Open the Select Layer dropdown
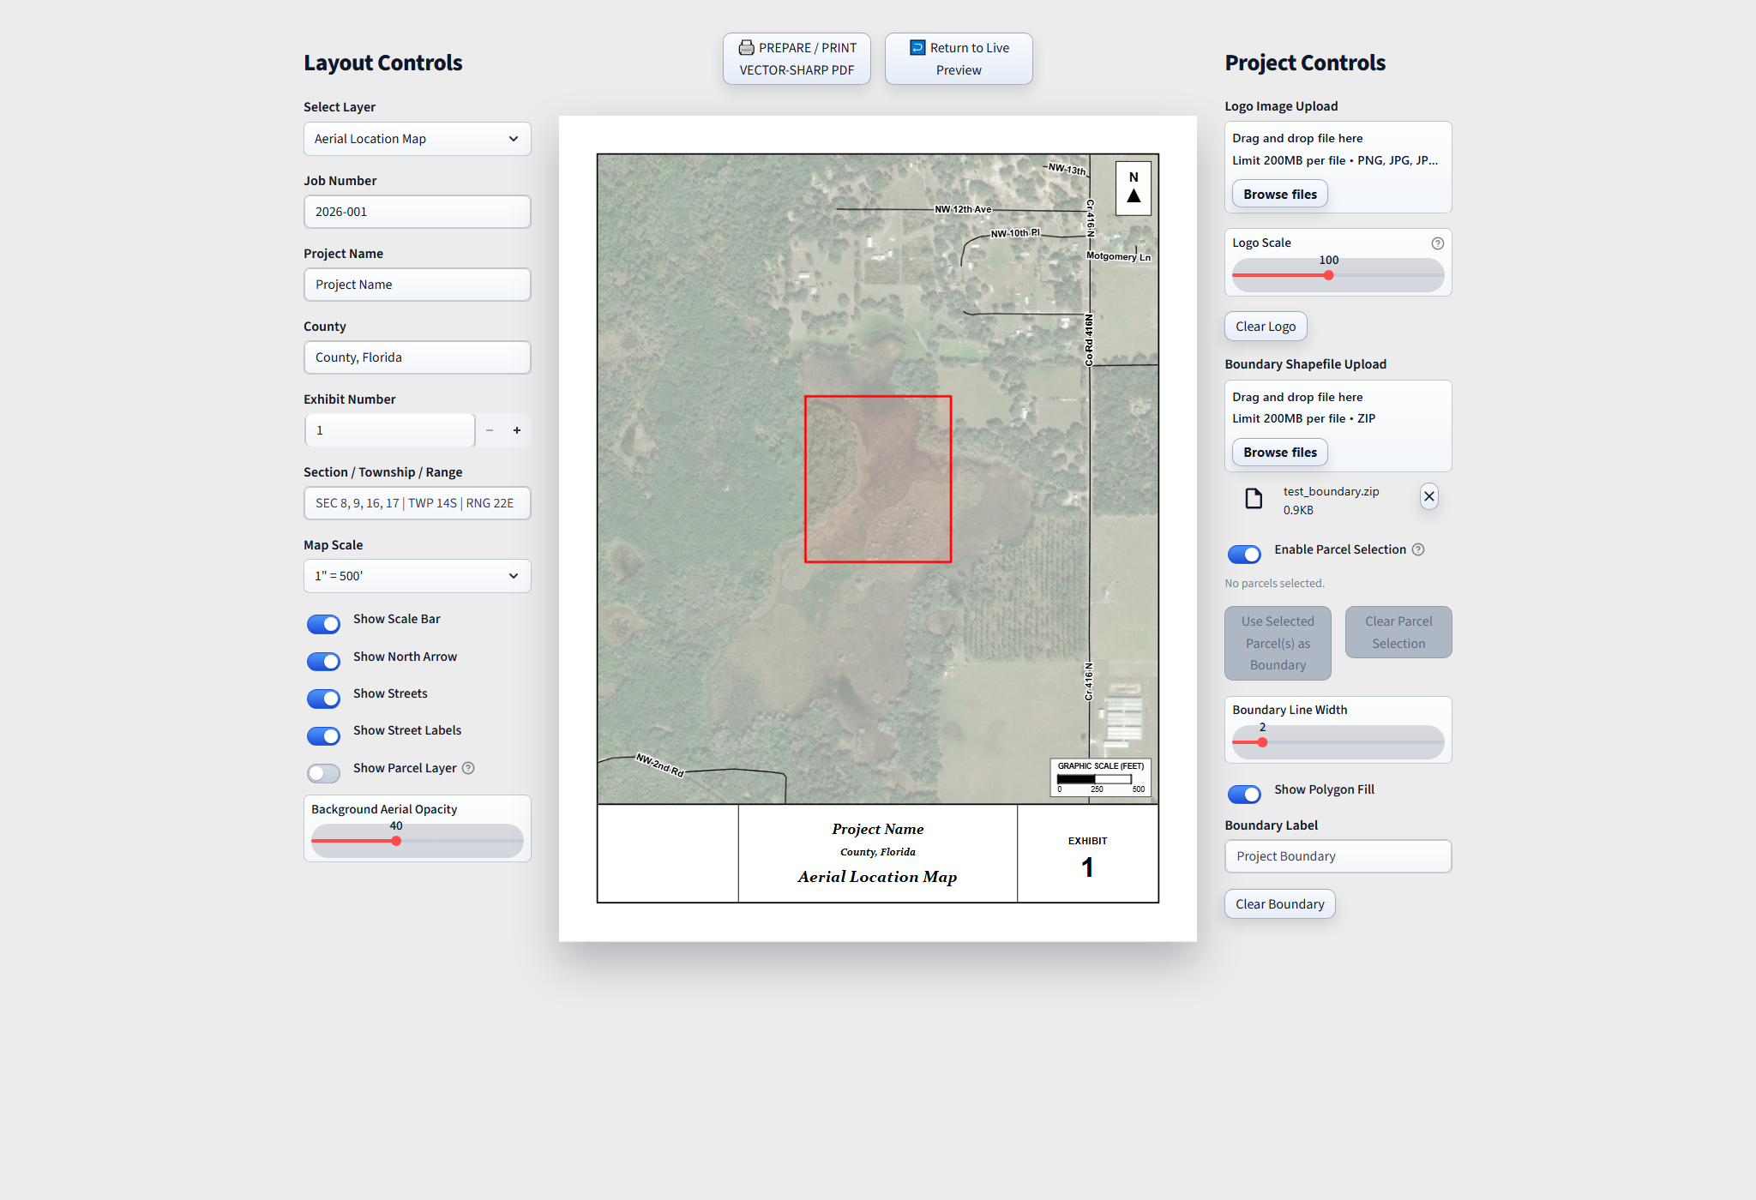Image resolution: width=1756 pixels, height=1200 pixels. [x=417, y=138]
